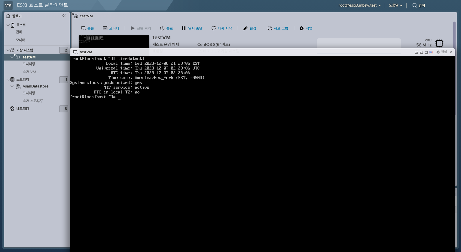Close the testVM console window
461x252 pixels.
tap(451, 52)
